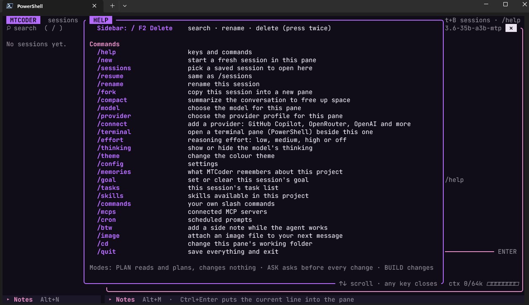Click the /memories command
This screenshot has height=305, width=529.
pos(114,172)
